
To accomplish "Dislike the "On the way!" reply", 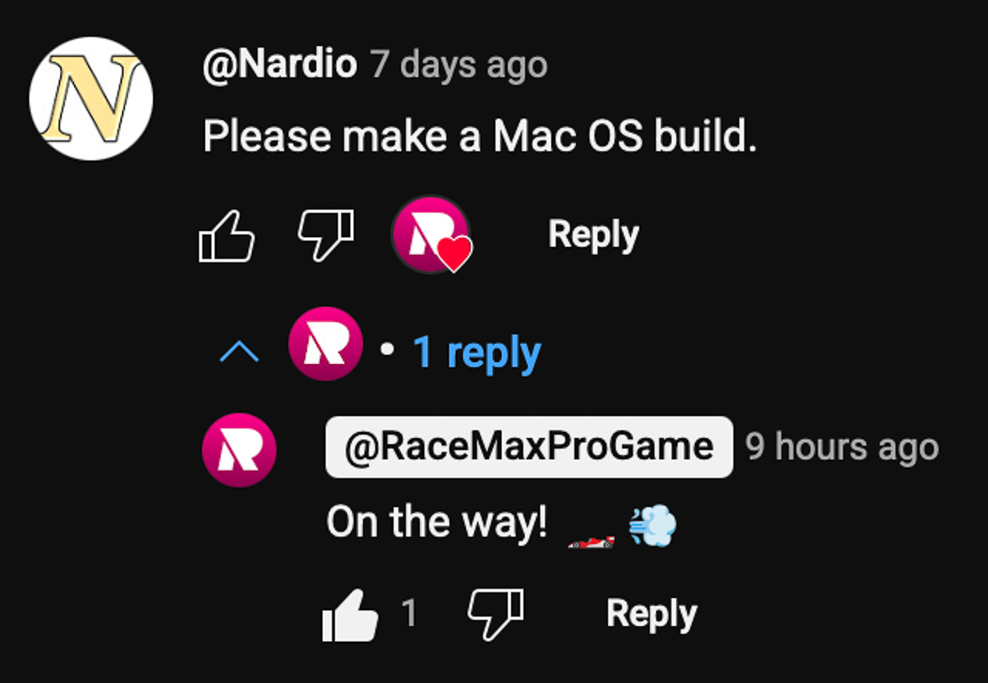I will (x=495, y=615).
